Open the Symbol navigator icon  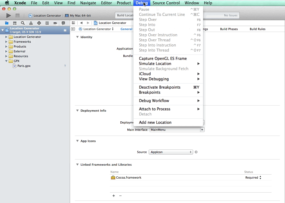click(15, 23)
